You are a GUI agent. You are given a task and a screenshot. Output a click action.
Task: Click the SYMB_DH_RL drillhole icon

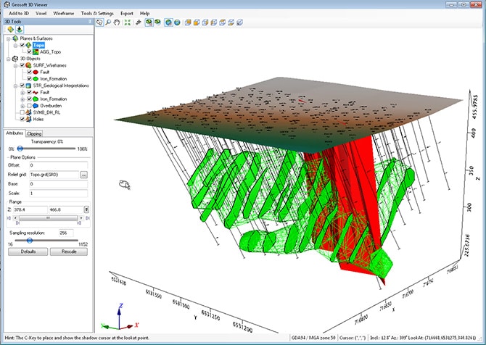(x=28, y=112)
